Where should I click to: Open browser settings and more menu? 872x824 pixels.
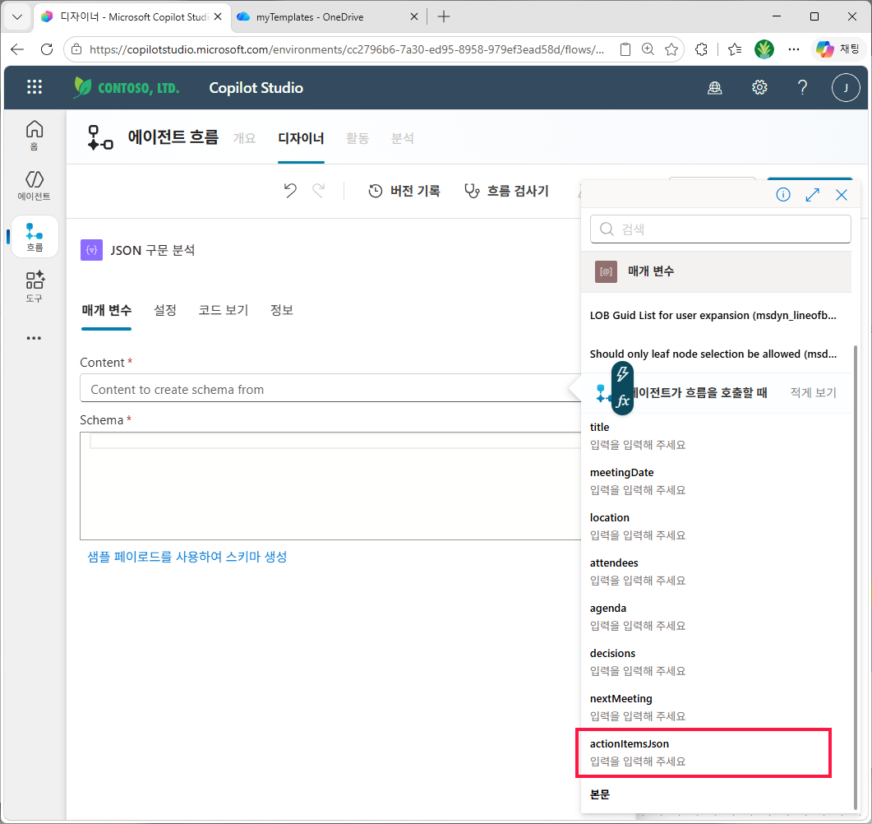[794, 49]
